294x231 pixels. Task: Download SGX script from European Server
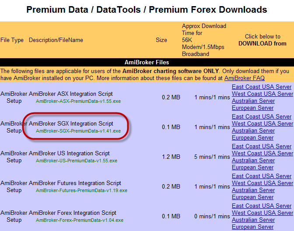click(252, 138)
